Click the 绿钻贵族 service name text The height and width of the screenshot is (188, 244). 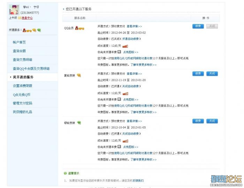pos(70,123)
